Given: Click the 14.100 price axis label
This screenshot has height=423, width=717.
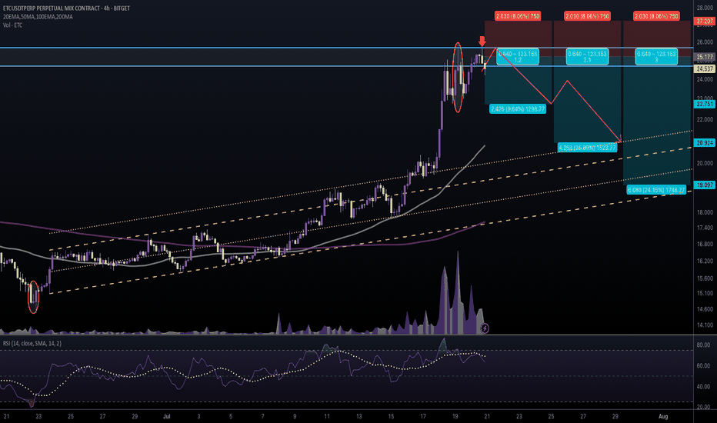Looking at the screenshot, I should tap(705, 325).
